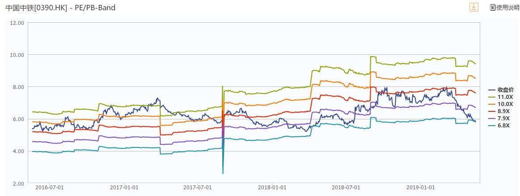Click the 2018-01-01 x-axis date label
520x196 pixels.
pos(272,188)
